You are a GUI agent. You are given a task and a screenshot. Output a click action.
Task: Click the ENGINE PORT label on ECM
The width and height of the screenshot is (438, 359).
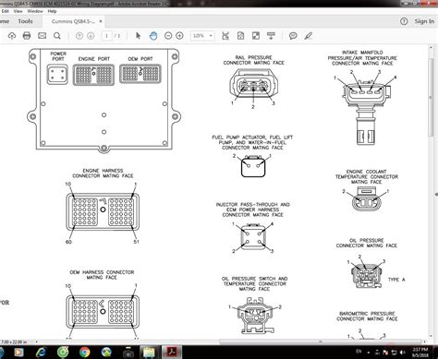(x=94, y=59)
